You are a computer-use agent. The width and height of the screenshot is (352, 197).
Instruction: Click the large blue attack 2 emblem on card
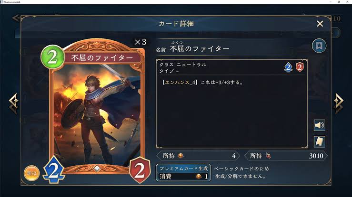(54, 170)
